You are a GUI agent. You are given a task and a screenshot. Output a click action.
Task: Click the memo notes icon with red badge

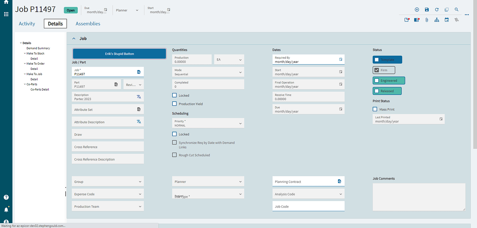tap(417, 20)
